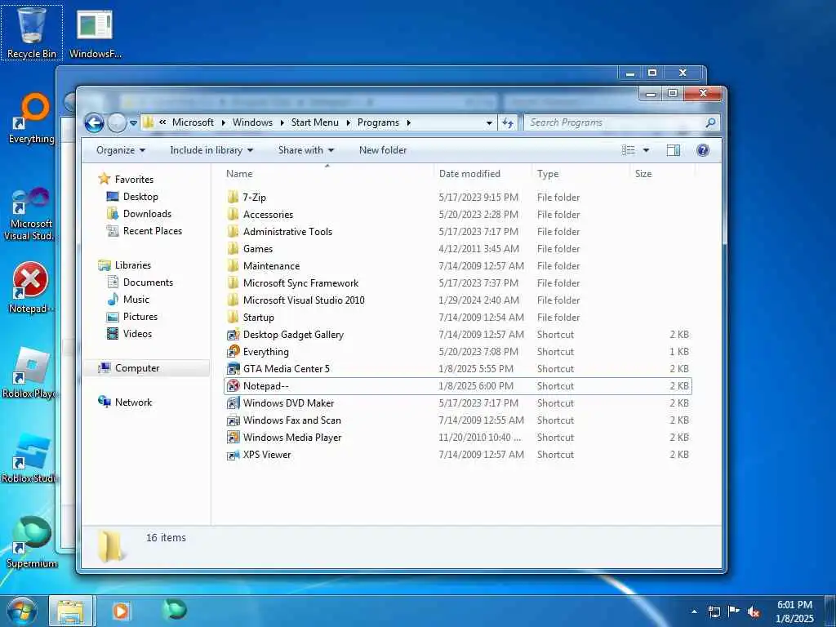Open the Action Center flag tray icon
Image resolution: width=836 pixels, height=627 pixels.
point(734,611)
